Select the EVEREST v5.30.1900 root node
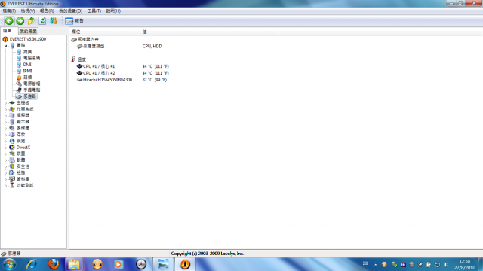 pos(28,39)
